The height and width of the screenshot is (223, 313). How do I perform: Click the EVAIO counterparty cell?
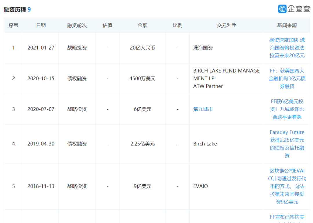point(201,186)
